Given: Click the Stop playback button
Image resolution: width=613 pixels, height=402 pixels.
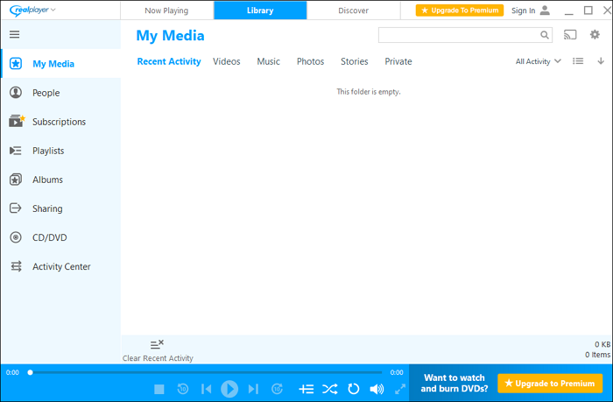Looking at the screenshot, I should point(159,389).
